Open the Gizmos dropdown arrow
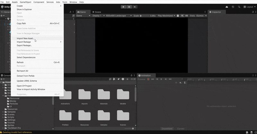The width and height of the screenshot is (257, 134). [x=206, y=15]
